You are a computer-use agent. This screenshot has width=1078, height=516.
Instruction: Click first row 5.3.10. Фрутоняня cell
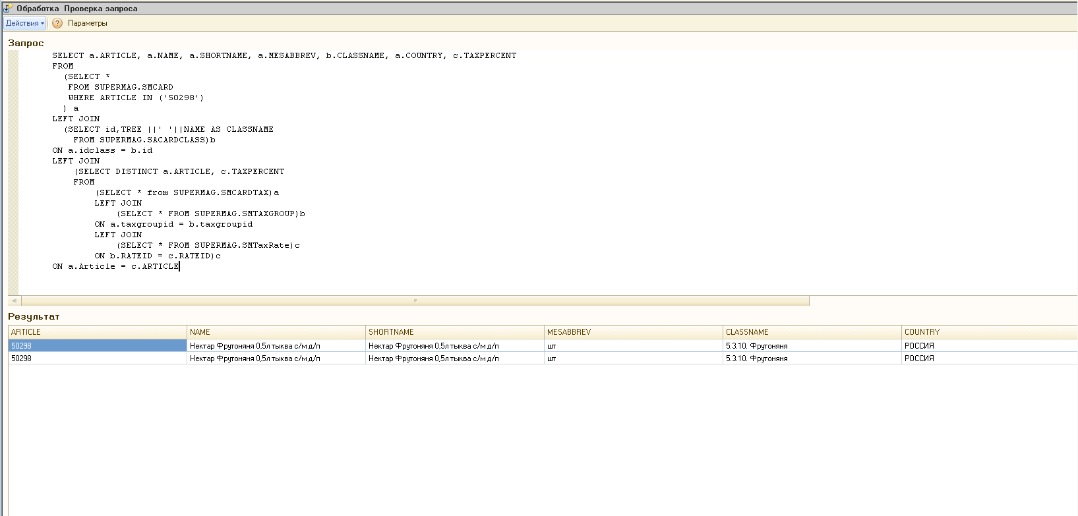(x=812, y=345)
